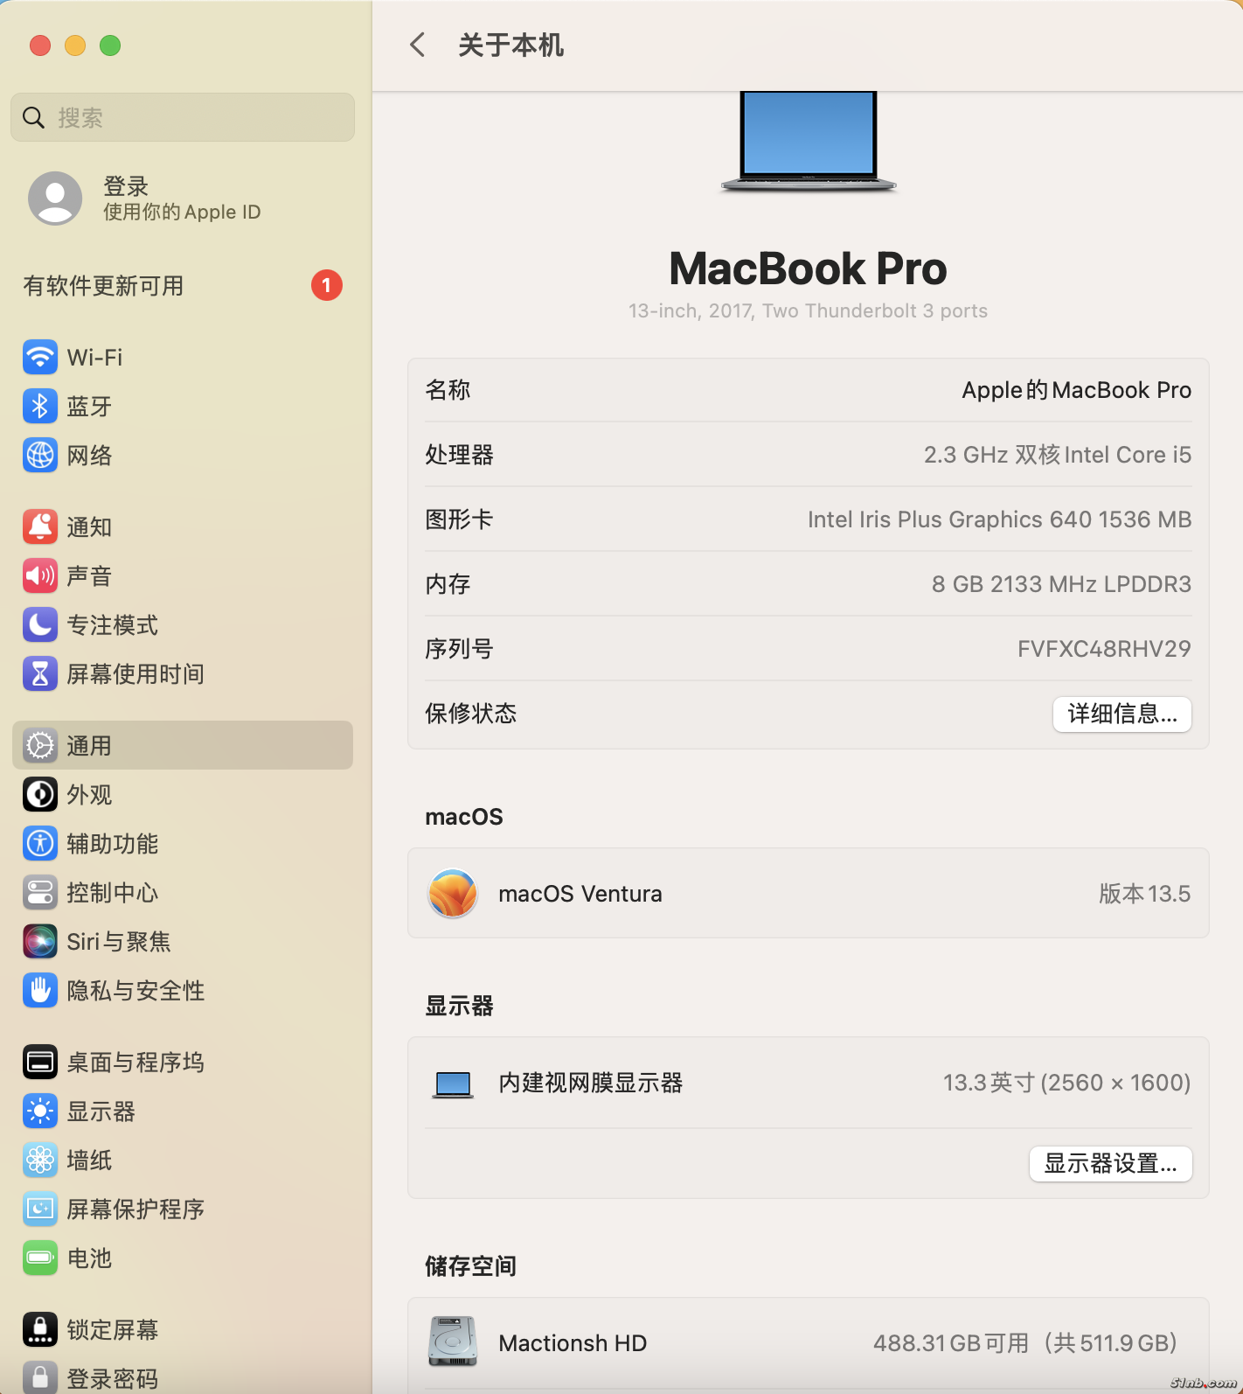The width and height of the screenshot is (1243, 1394).
Task: Open Focus mode (专注模式) moon icon
Action: [40, 625]
